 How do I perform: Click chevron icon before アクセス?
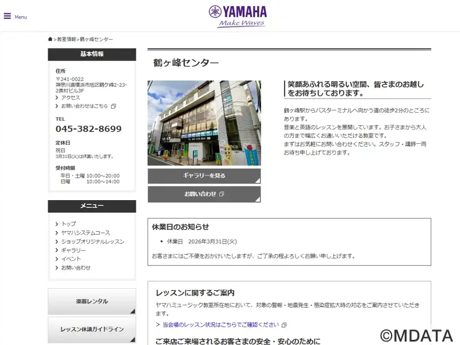click(x=57, y=98)
